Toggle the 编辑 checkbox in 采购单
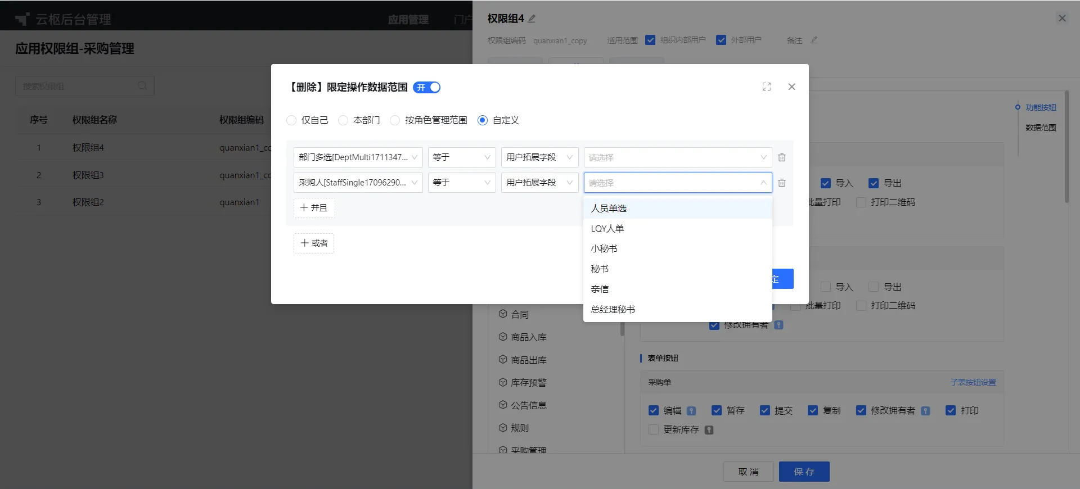The image size is (1080, 489). 654,410
